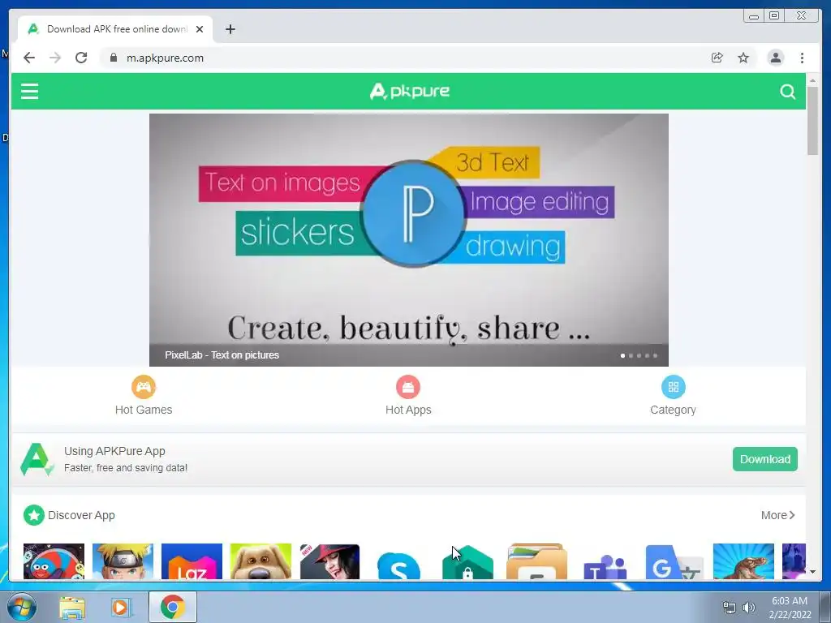This screenshot has width=831, height=623.
Task: Close the Download APK tab
Action: (x=200, y=29)
